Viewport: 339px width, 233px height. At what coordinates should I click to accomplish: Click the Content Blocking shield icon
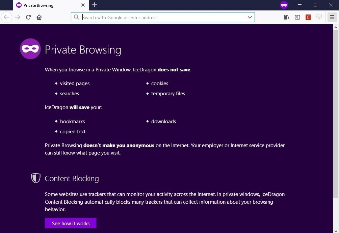36,178
